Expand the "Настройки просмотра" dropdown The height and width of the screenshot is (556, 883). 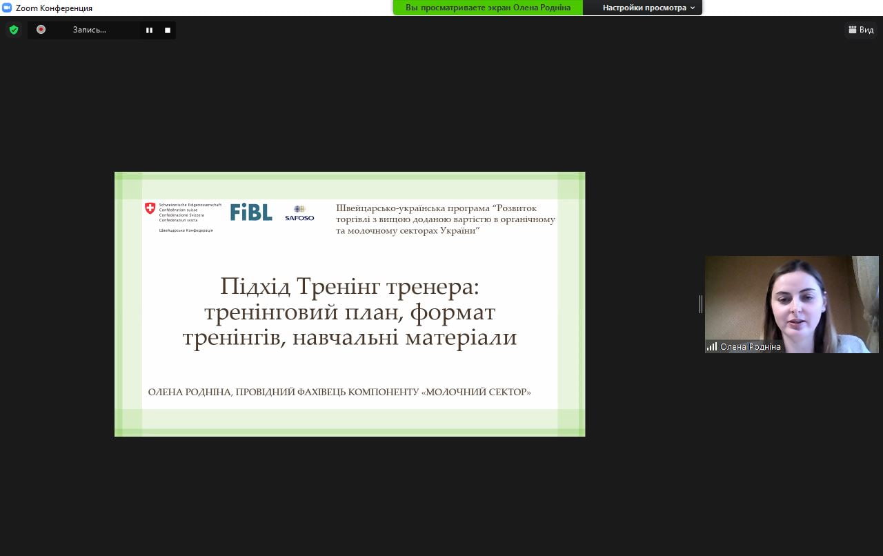648,8
